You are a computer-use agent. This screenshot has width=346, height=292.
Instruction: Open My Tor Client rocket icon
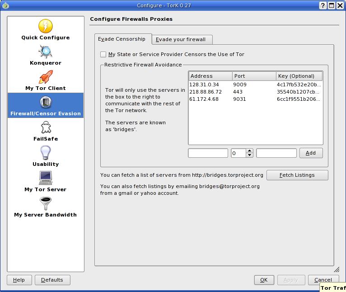pos(46,77)
